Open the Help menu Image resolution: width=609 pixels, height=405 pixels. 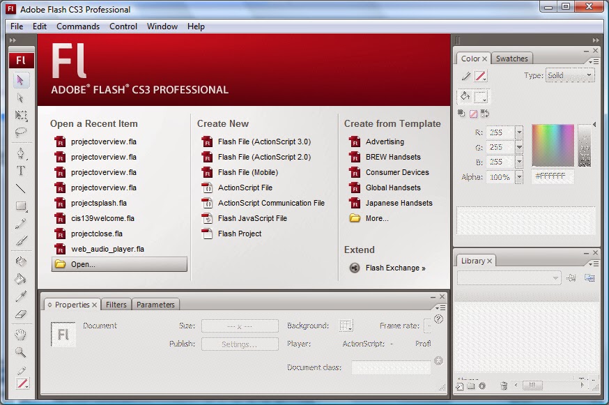(x=196, y=26)
